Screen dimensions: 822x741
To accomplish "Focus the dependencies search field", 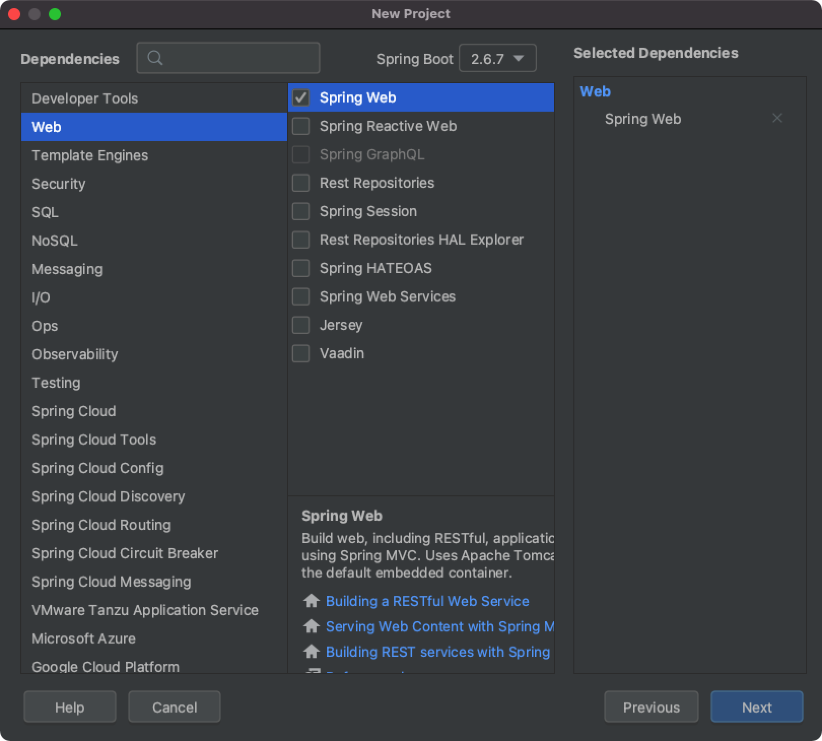I will [238, 58].
